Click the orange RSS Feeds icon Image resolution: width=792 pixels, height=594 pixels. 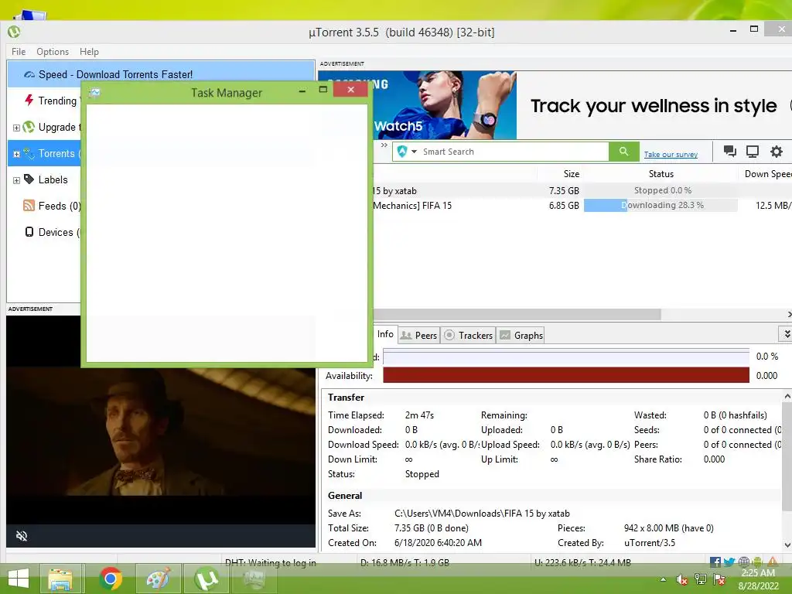coord(29,206)
